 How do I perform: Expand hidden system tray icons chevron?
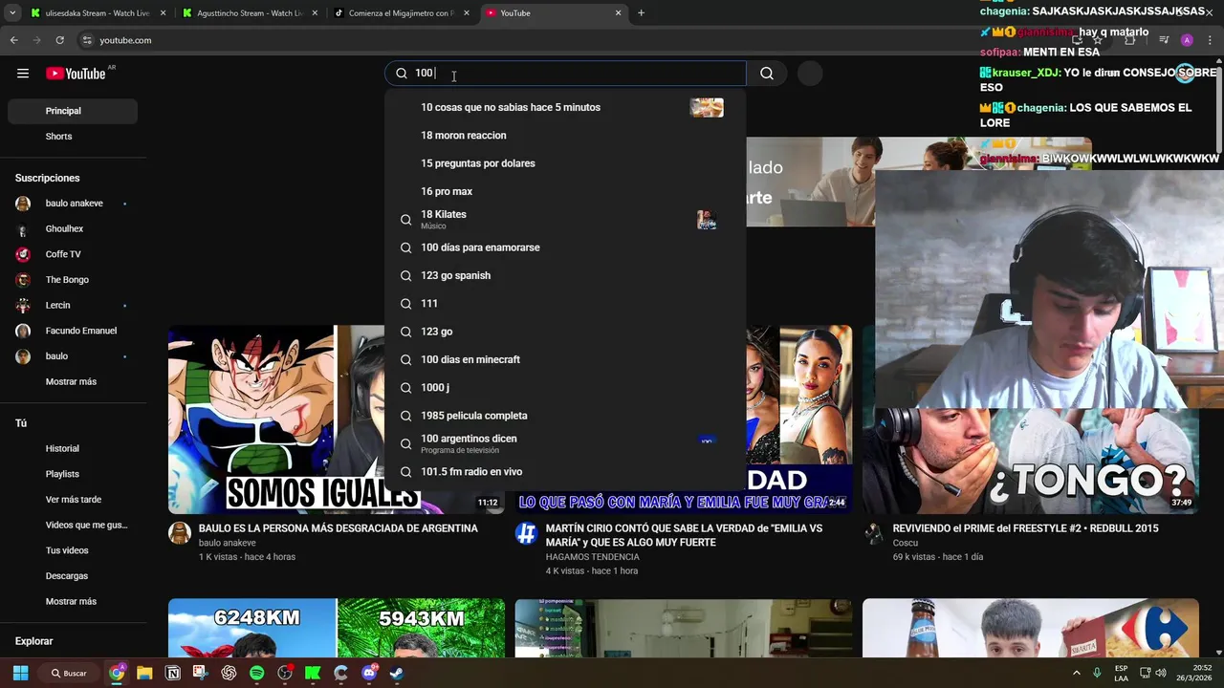1076,673
